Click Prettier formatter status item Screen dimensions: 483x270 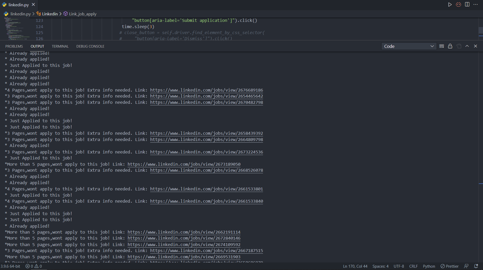[x=449, y=266]
